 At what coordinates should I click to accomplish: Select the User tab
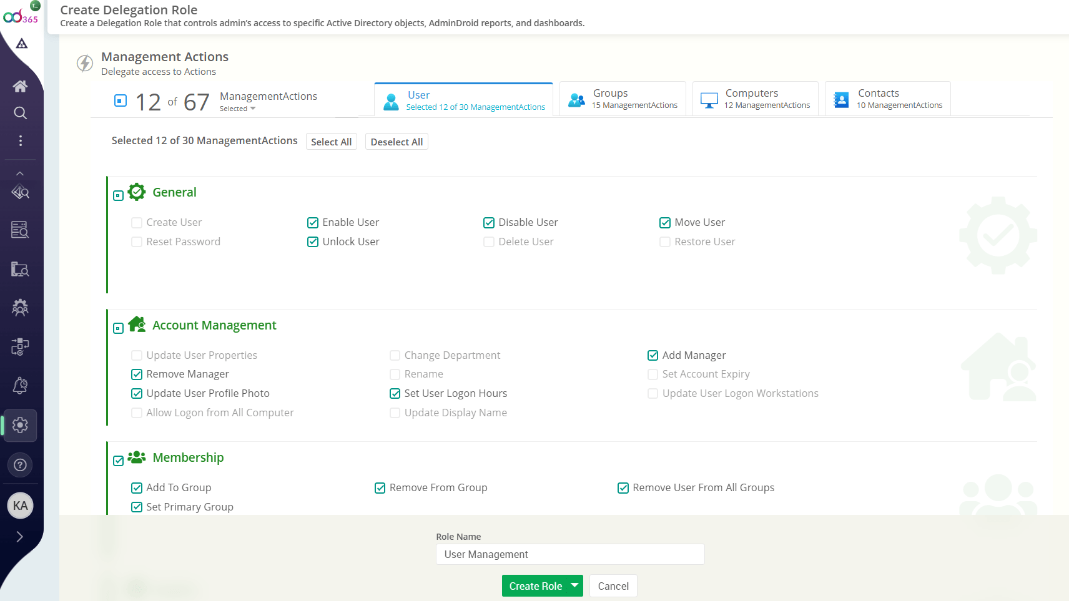point(464,100)
